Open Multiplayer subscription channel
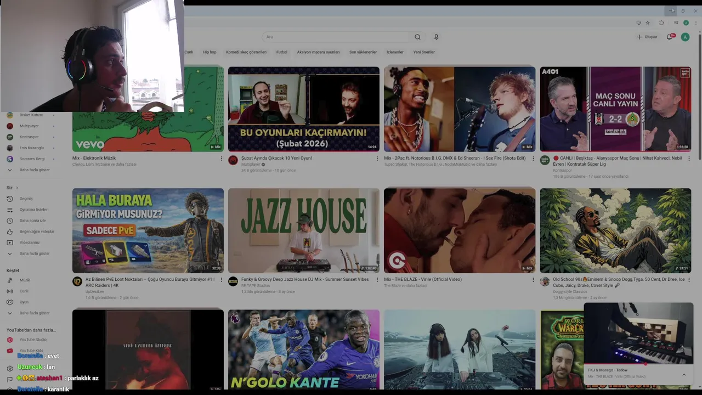The width and height of the screenshot is (702, 395). click(x=30, y=126)
